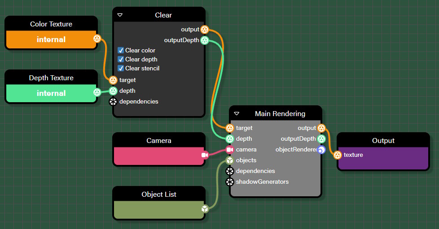The height and width of the screenshot is (229, 439).
Task: Click the Main Rendering dependencies input port
Action: 230,171
